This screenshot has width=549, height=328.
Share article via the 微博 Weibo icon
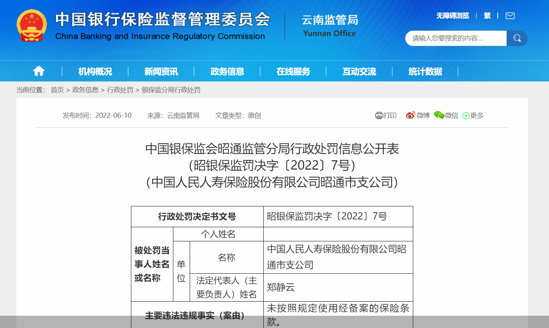[x=410, y=115]
